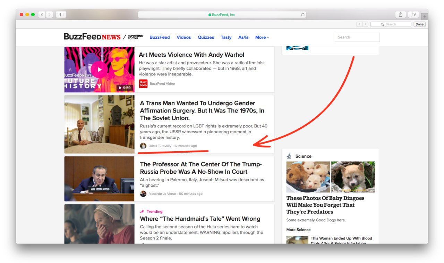Jump to next find result arrow
This screenshot has height=263, width=444.
[365, 24]
